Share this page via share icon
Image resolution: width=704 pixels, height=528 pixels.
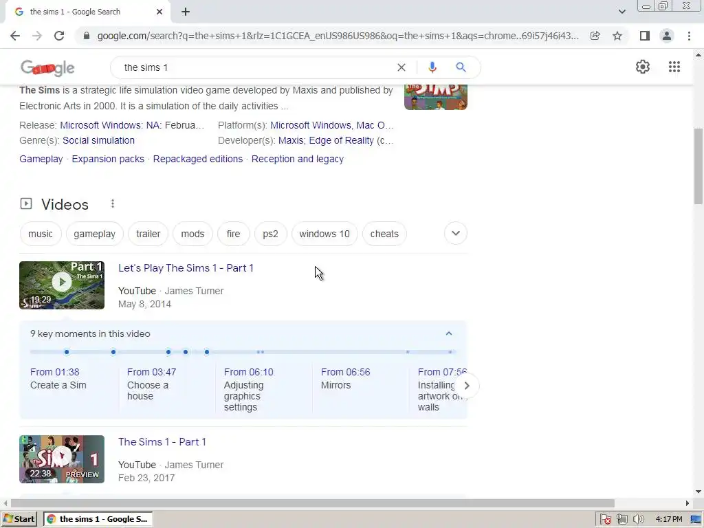click(595, 36)
